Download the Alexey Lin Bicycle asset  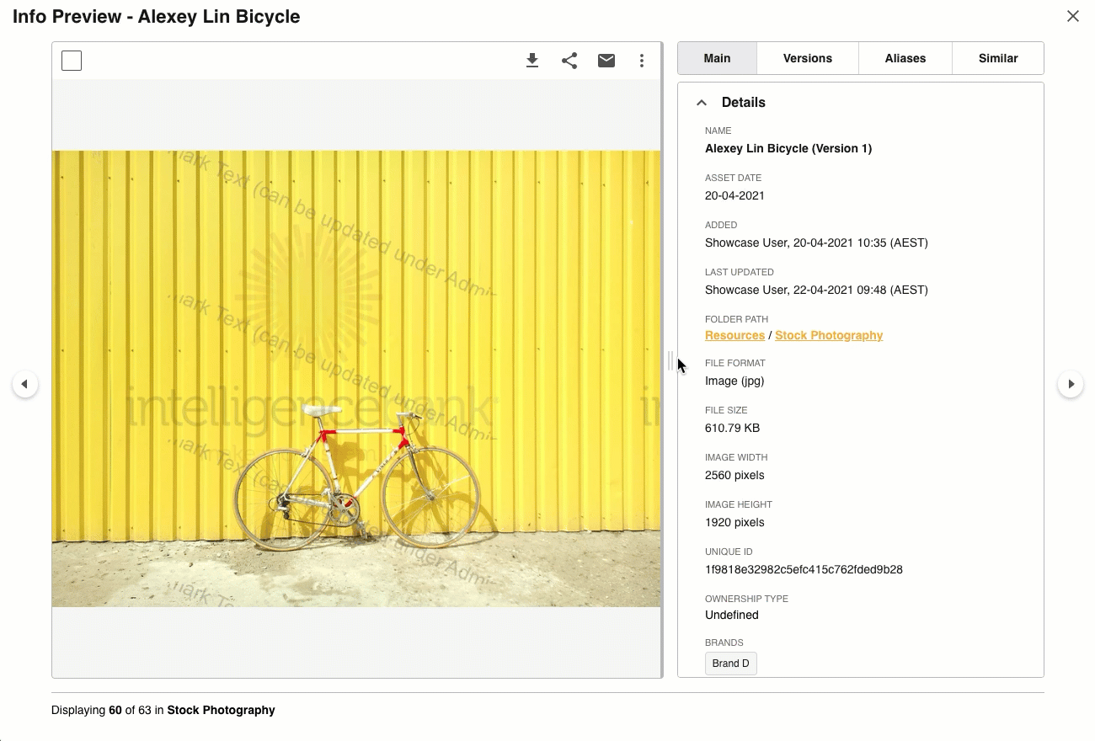click(x=532, y=61)
